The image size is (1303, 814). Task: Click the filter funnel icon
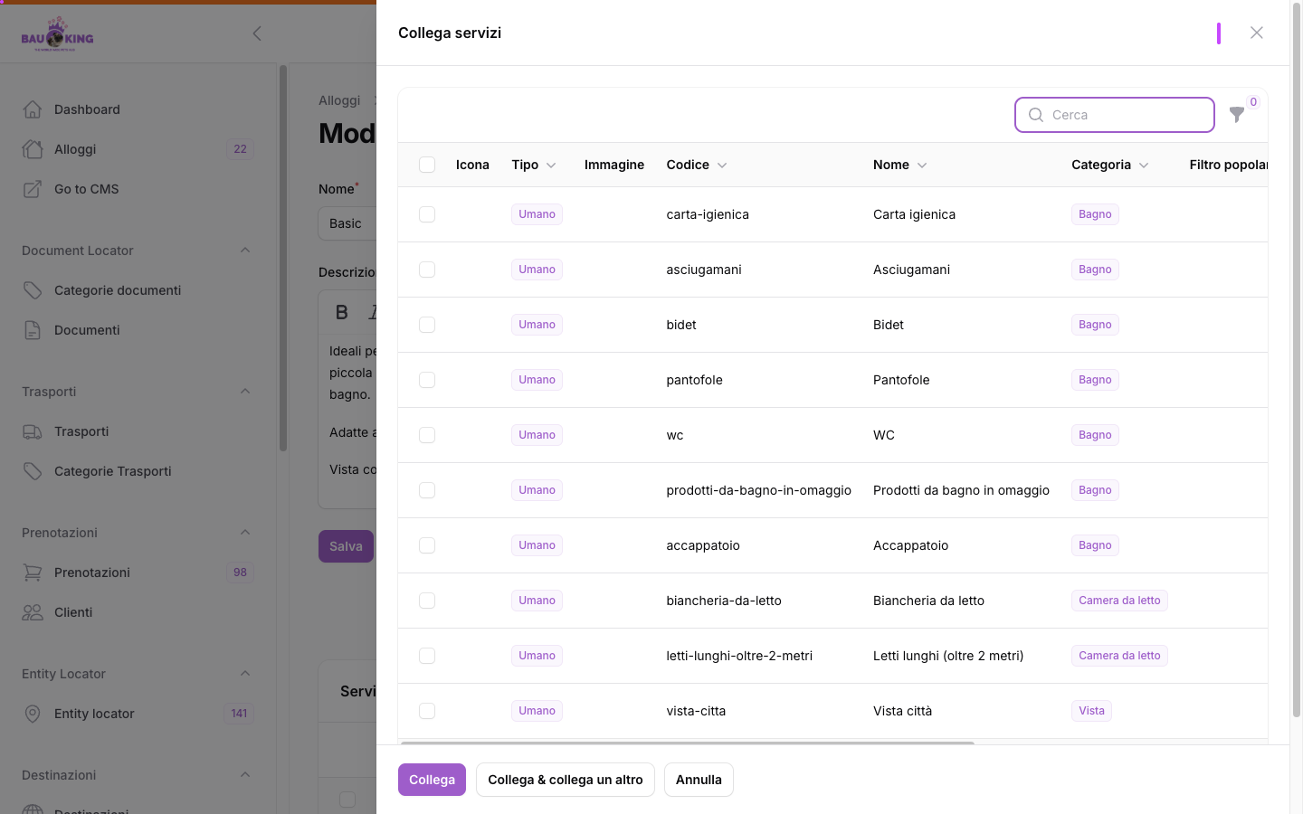pyautogui.click(x=1237, y=115)
